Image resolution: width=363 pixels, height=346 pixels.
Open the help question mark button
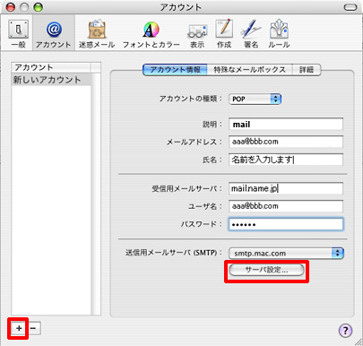point(345,331)
